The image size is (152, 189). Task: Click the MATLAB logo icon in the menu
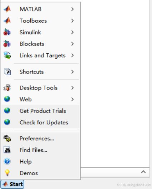[7, 9]
